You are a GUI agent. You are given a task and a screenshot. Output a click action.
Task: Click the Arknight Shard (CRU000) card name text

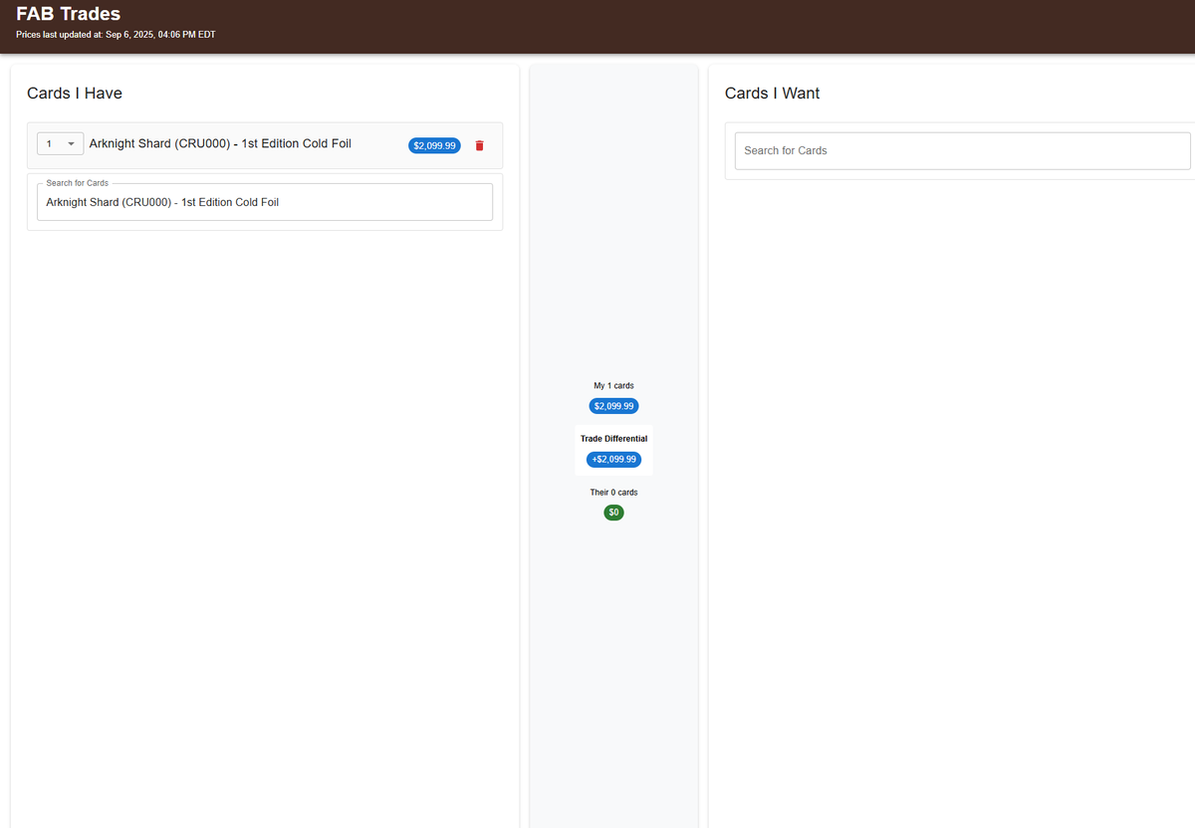click(220, 143)
